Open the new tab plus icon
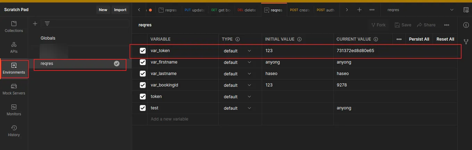 click(359, 10)
